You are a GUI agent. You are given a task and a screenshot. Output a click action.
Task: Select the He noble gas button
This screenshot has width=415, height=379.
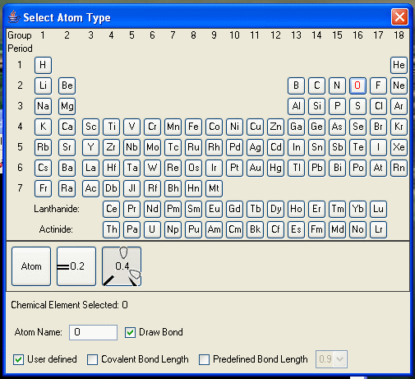(x=399, y=65)
